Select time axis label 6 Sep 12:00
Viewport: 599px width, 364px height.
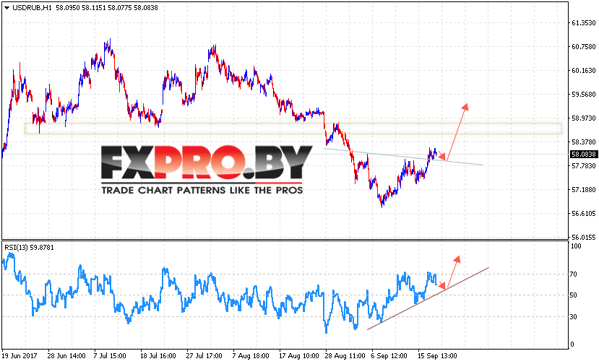tap(389, 356)
